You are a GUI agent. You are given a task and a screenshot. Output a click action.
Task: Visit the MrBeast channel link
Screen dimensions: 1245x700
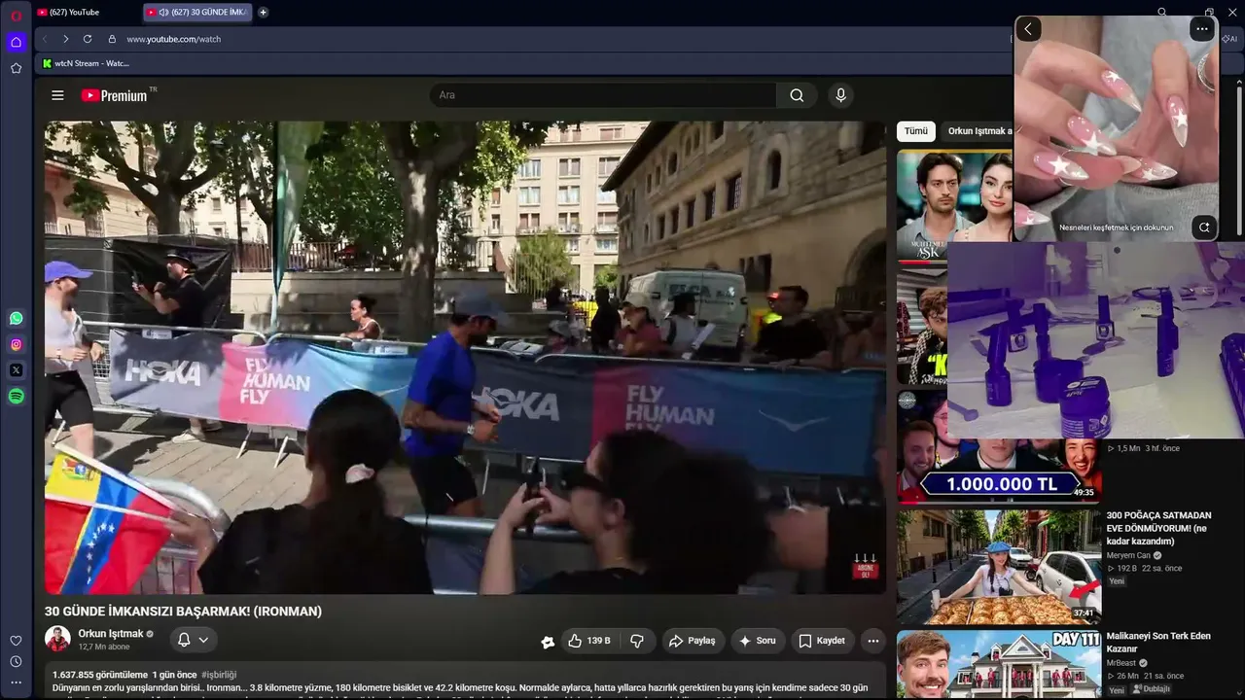1121,663
